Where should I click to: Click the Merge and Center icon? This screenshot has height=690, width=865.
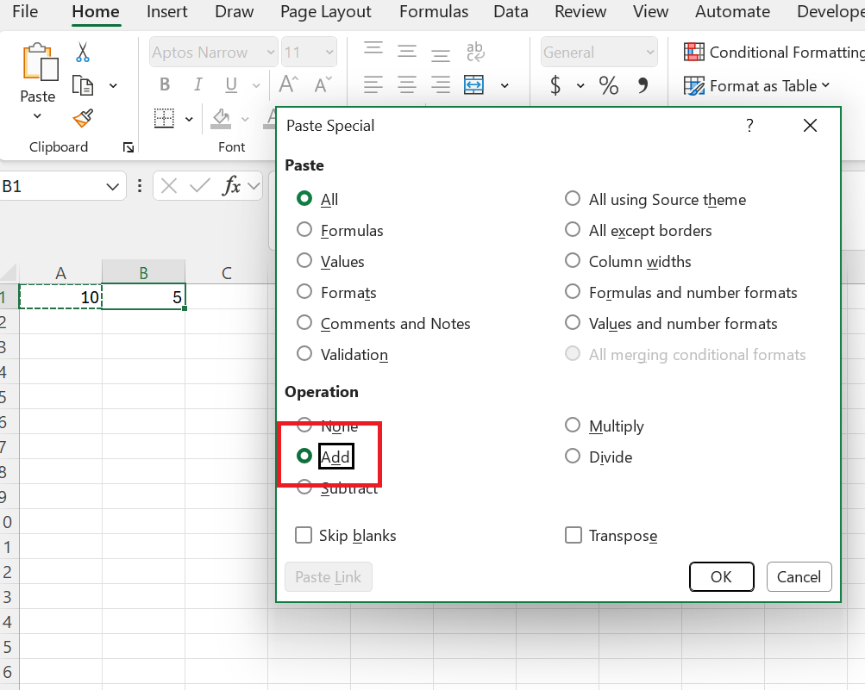473,85
